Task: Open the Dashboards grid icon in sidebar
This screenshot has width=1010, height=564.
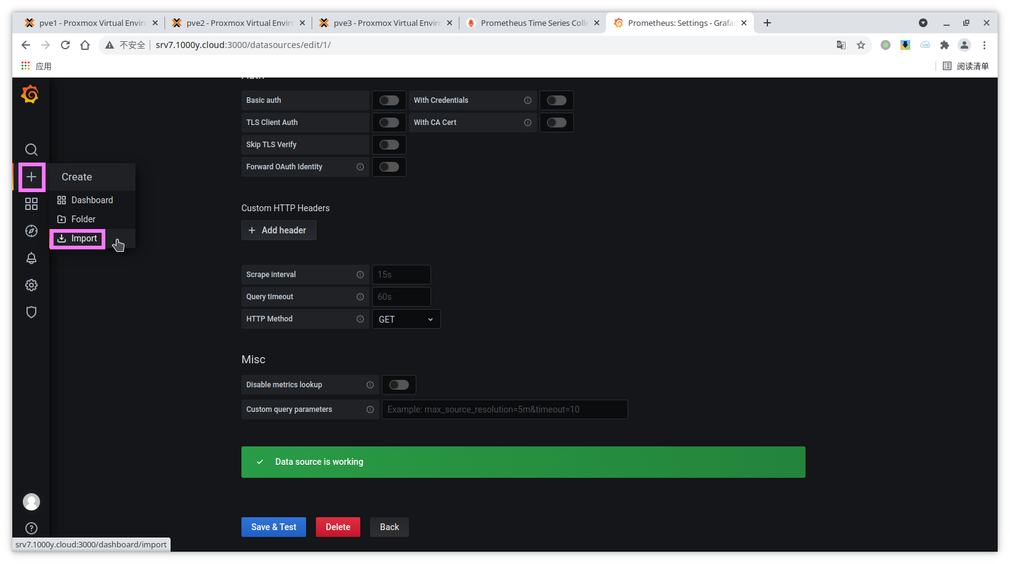Action: tap(31, 204)
